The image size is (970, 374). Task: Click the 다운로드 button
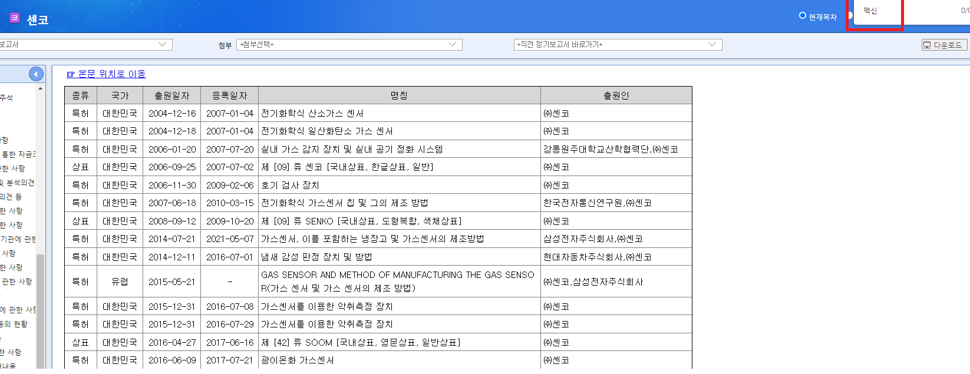(x=944, y=45)
